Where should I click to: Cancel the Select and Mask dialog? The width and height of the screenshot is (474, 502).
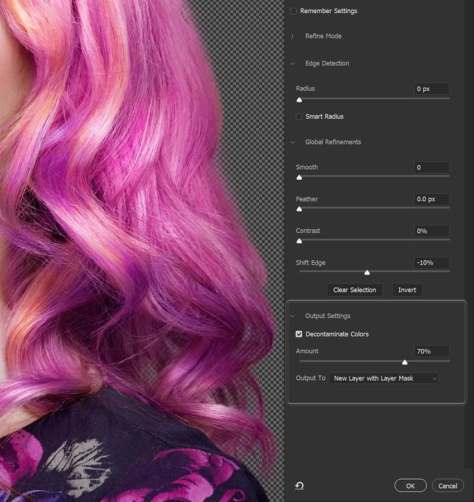point(448,486)
